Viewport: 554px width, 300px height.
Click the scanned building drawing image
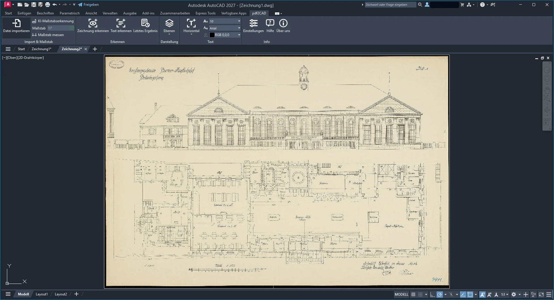click(x=277, y=172)
